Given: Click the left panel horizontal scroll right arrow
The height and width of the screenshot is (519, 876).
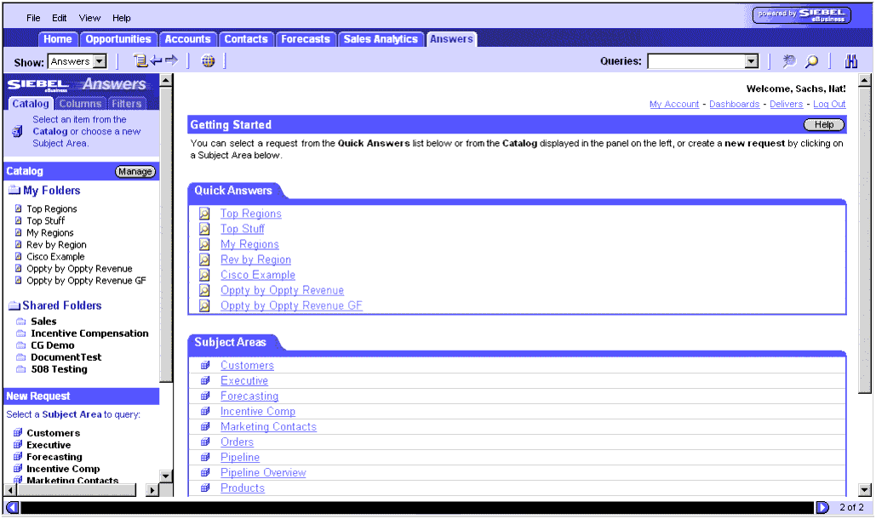Looking at the screenshot, I should 152,490.
